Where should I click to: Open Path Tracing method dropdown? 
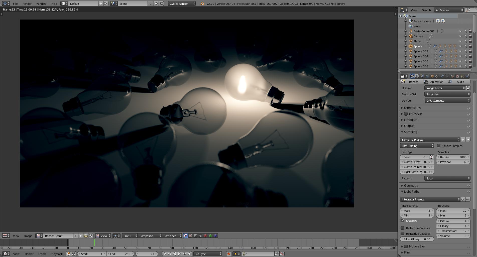click(x=417, y=146)
